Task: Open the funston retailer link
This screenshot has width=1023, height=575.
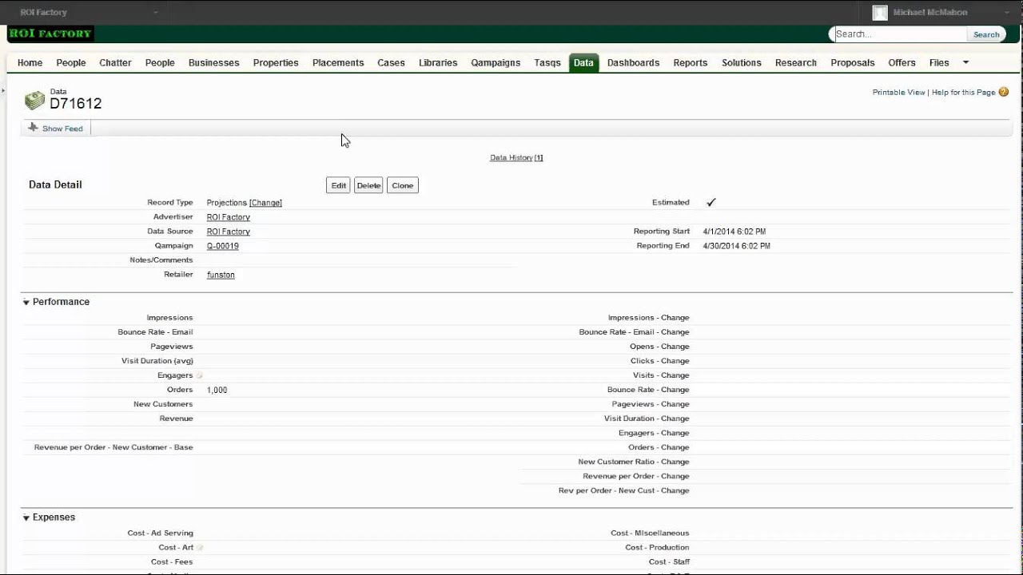Action: click(x=221, y=275)
